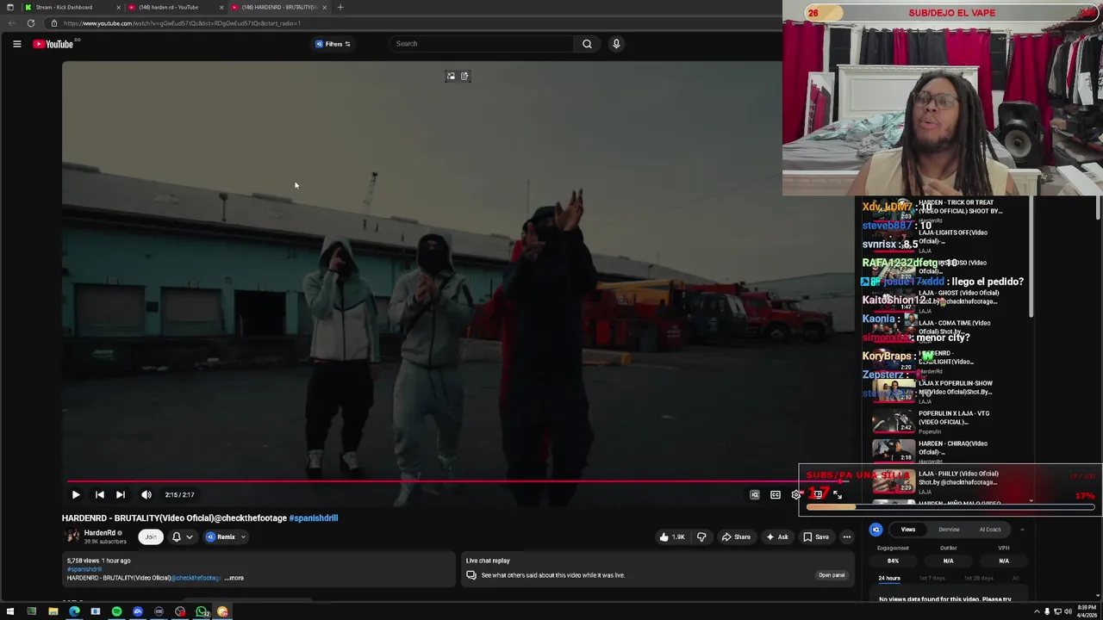Show hidden tray icons chevron

pos(1037,611)
